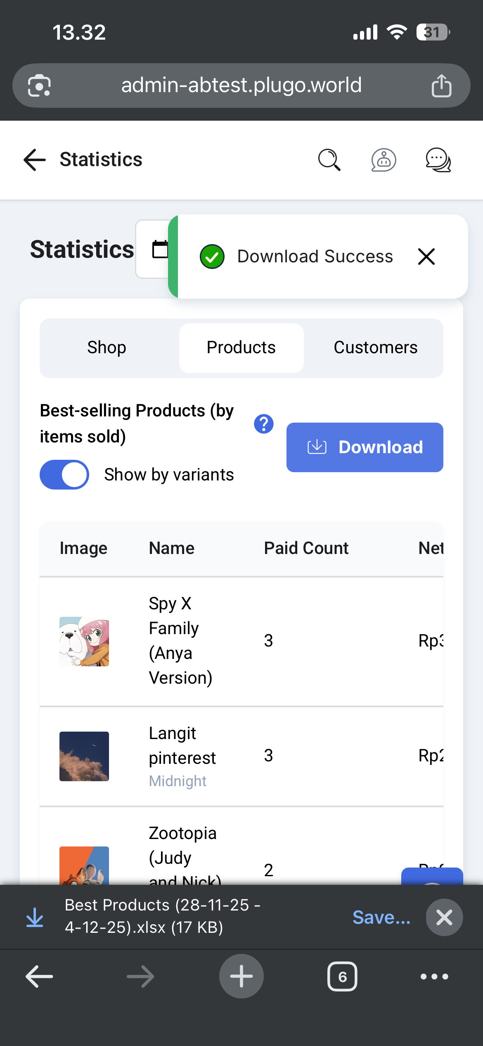The width and height of the screenshot is (483, 1046).
Task: Open the browser tabs counter showing 6
Action: (x=342, y=977)
